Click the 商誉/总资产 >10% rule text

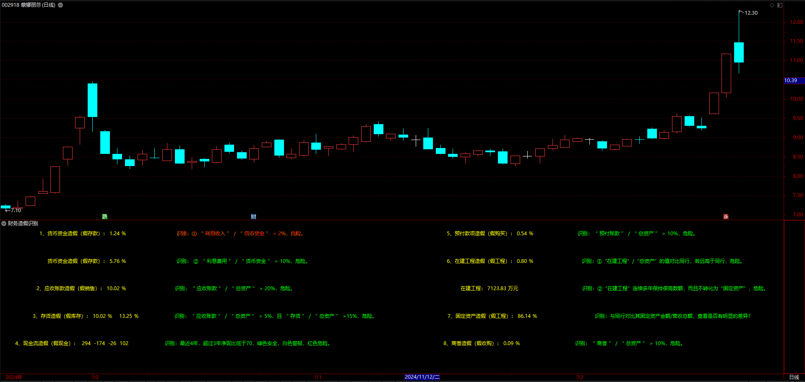[x=630, y=343]
